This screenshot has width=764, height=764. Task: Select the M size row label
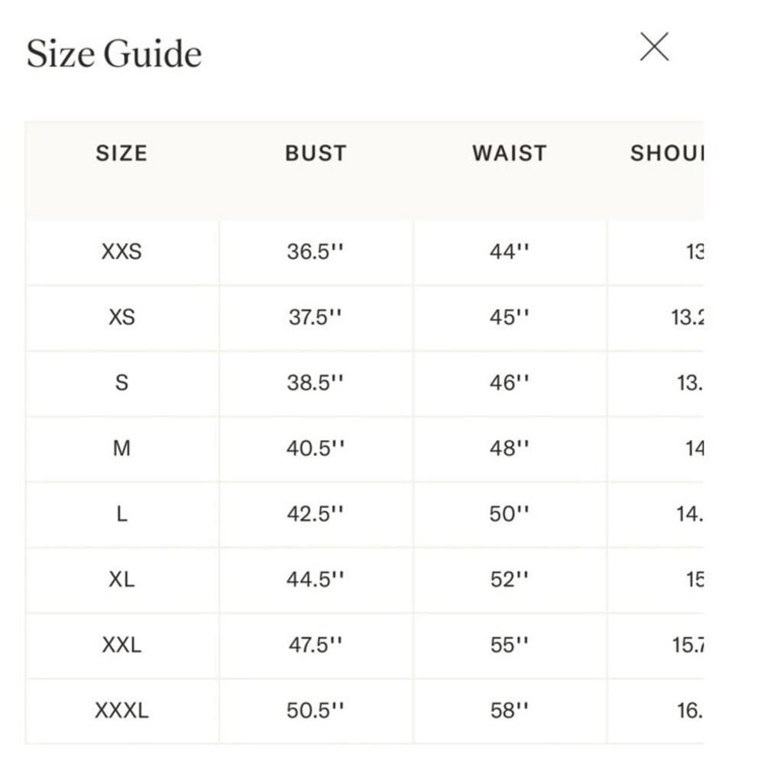(121, 448)
